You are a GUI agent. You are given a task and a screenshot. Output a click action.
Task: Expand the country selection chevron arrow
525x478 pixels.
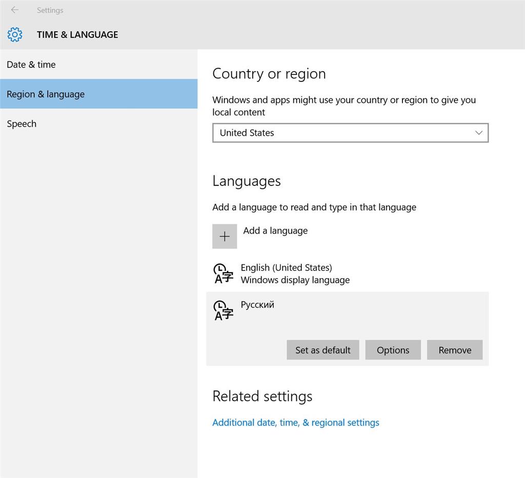point(479,133)
